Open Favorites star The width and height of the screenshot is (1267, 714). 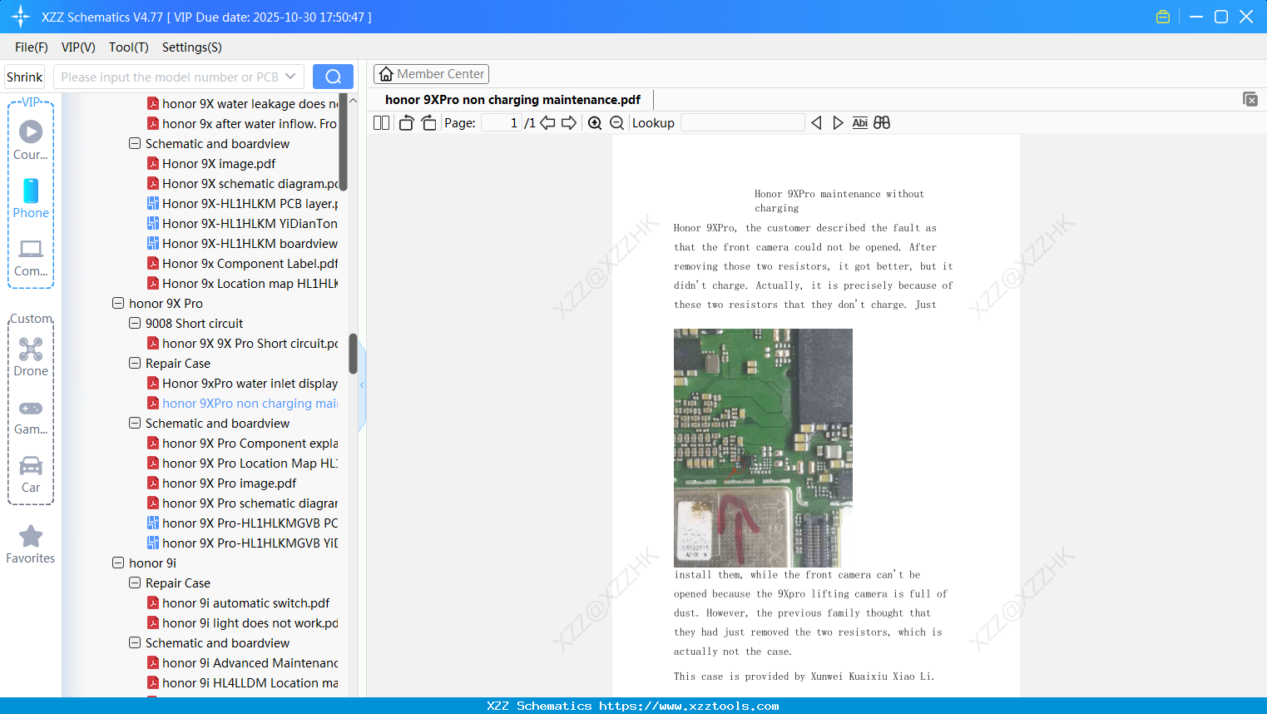pyautogui.click(x=31, y=544)
